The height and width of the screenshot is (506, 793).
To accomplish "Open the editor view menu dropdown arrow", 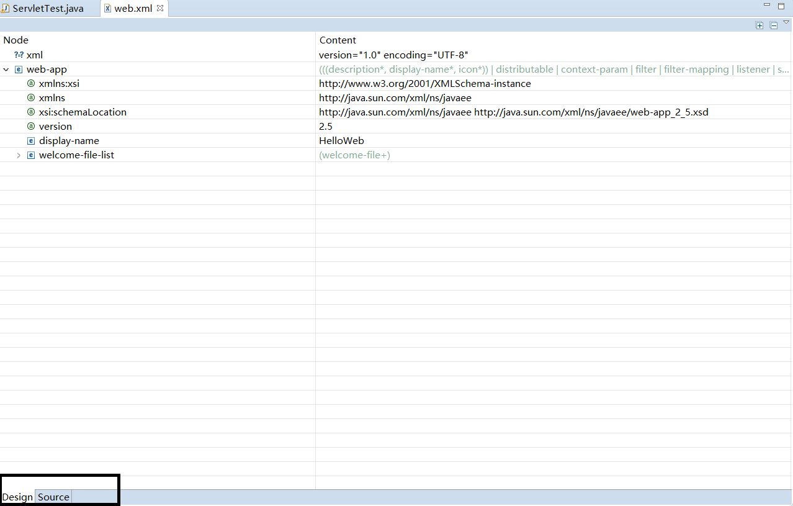I will click(x=786, y=21).
